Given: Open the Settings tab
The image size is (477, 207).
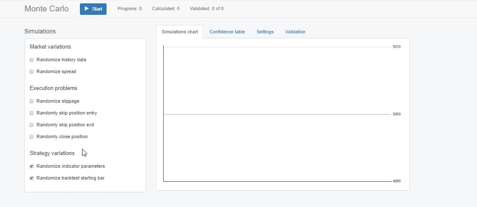Looking at the screenshot, I should (265, 32).
